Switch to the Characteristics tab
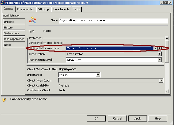The width and height of the screenshot is (174, 125). (26, 9)
